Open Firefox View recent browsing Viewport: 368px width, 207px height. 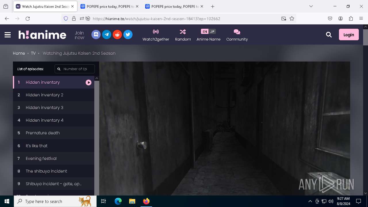tap(6, 6)
